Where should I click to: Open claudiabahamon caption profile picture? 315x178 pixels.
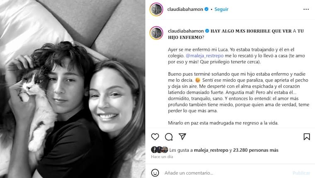coord(156,33)
